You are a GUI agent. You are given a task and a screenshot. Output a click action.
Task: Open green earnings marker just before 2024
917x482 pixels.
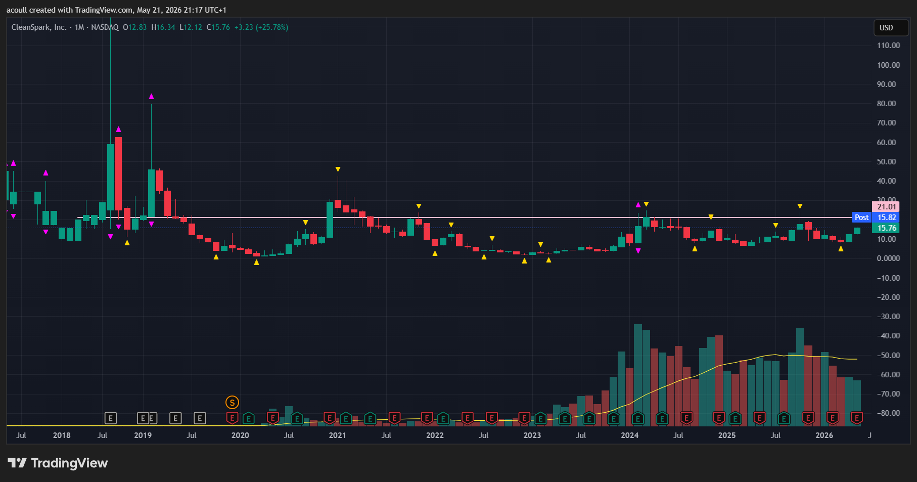click(613, 418)
